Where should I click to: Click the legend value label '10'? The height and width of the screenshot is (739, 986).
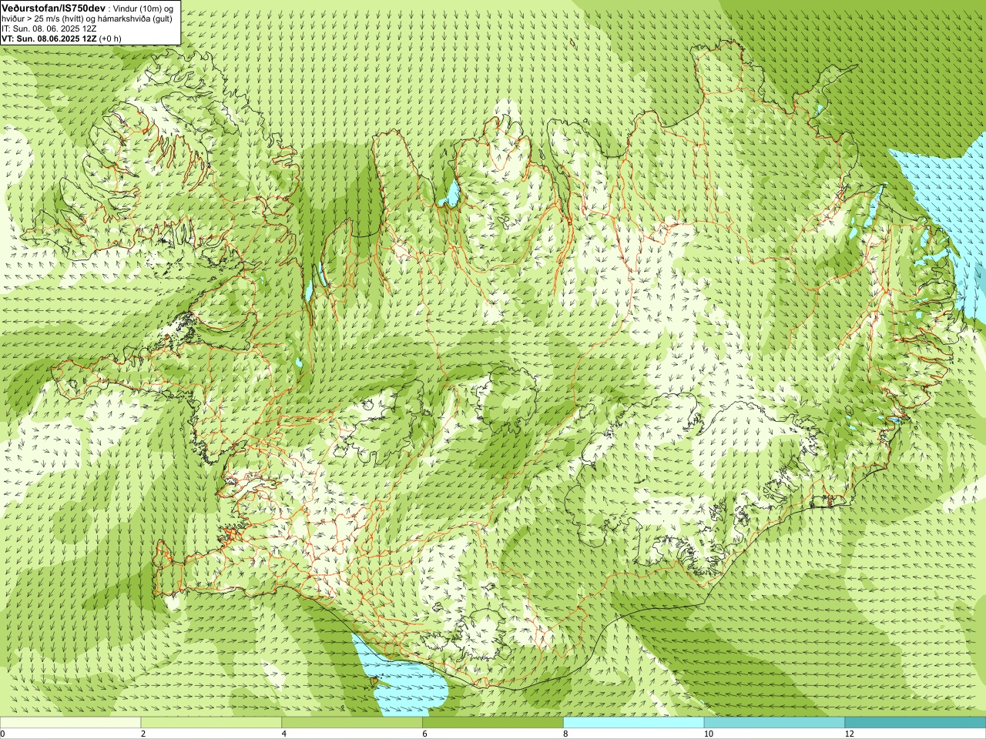708,734
